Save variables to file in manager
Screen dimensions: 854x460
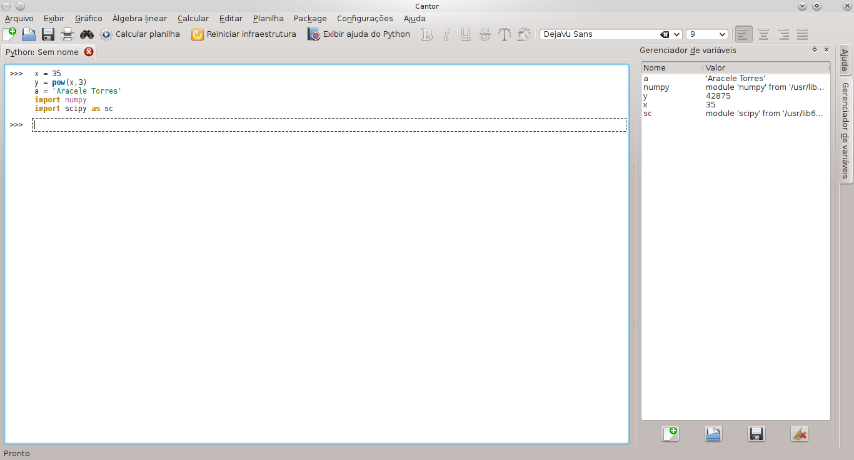(756, 434)
